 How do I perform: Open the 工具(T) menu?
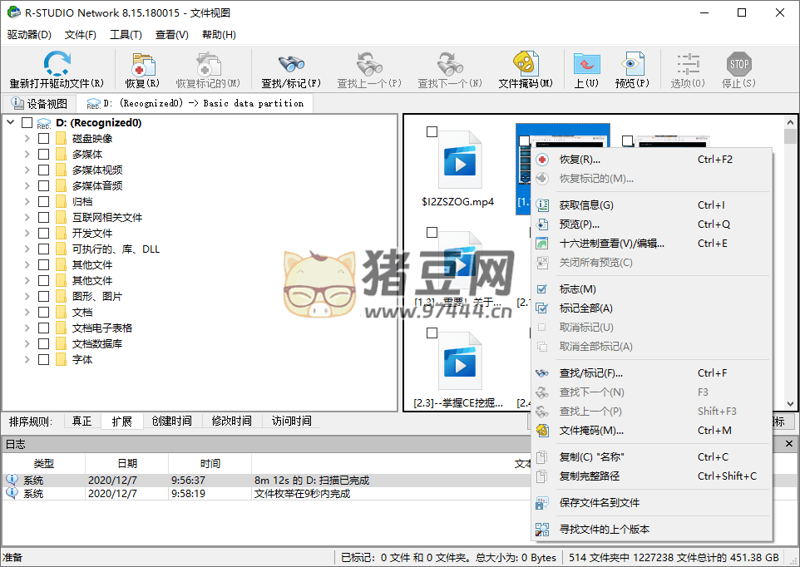(125, 34)
